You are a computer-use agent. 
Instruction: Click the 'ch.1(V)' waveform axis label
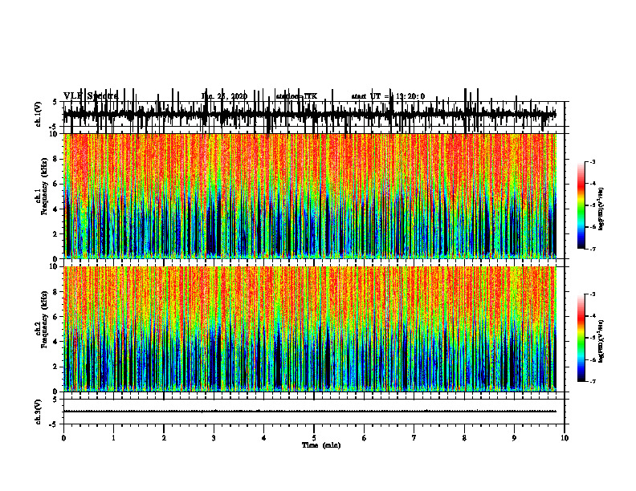(x=39, y=114)
